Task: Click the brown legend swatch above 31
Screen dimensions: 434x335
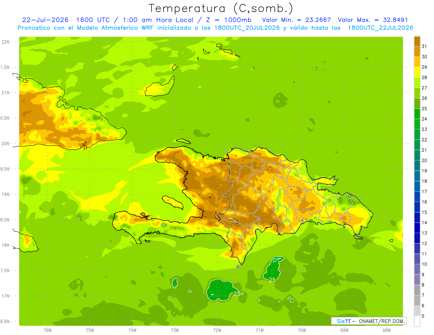Action: pyautogui.click(x=417, y=41)
